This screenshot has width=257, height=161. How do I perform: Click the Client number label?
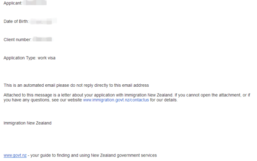[18, 40]
